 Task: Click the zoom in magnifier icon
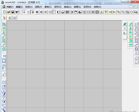[x=119, y=12]
